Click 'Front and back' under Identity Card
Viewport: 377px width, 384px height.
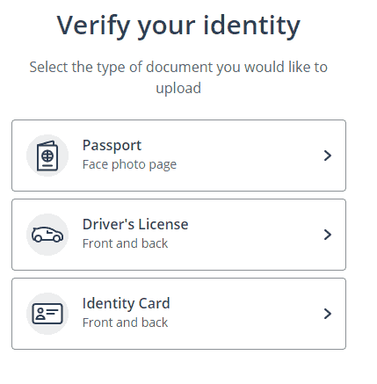coord(125,322)
